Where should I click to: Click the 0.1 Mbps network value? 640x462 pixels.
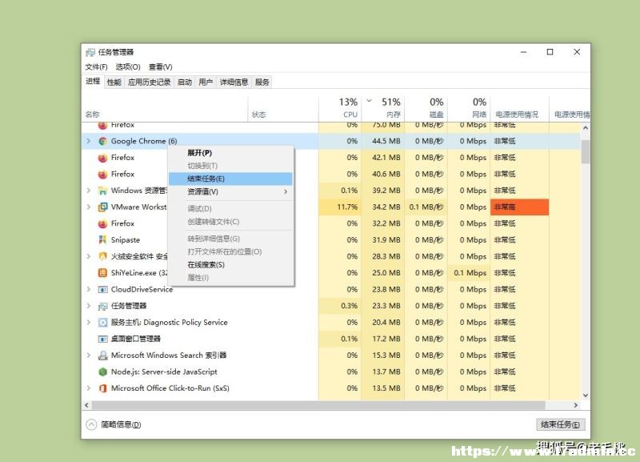pyautogui.click(x=470, y=273)
